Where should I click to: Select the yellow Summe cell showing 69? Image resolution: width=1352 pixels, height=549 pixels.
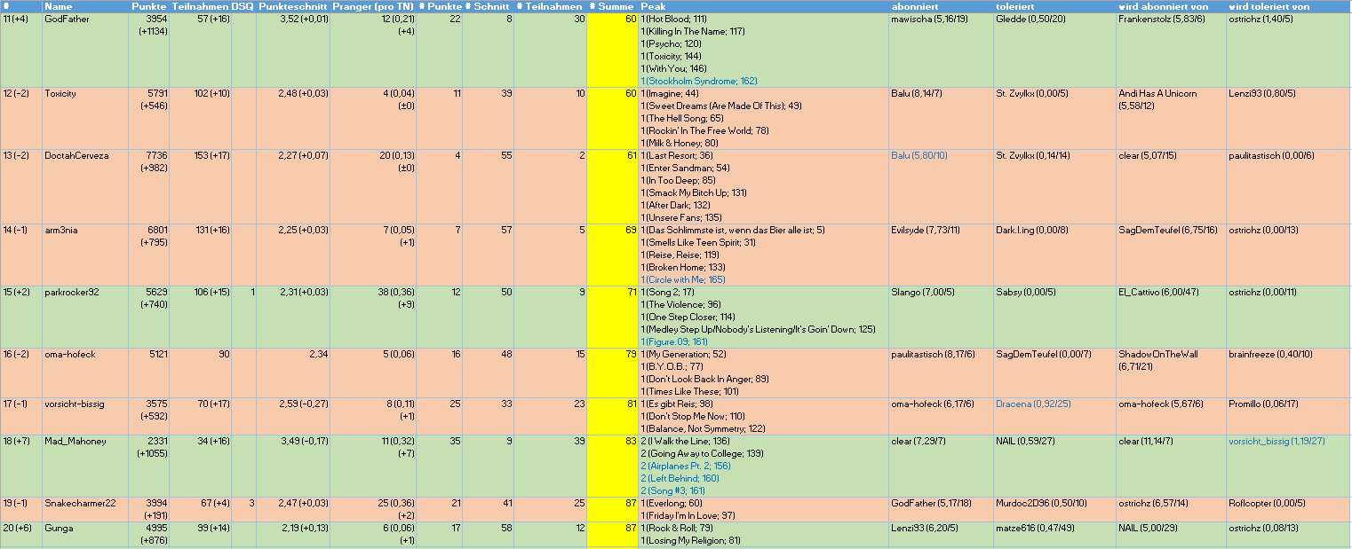(x=612, y=230)
